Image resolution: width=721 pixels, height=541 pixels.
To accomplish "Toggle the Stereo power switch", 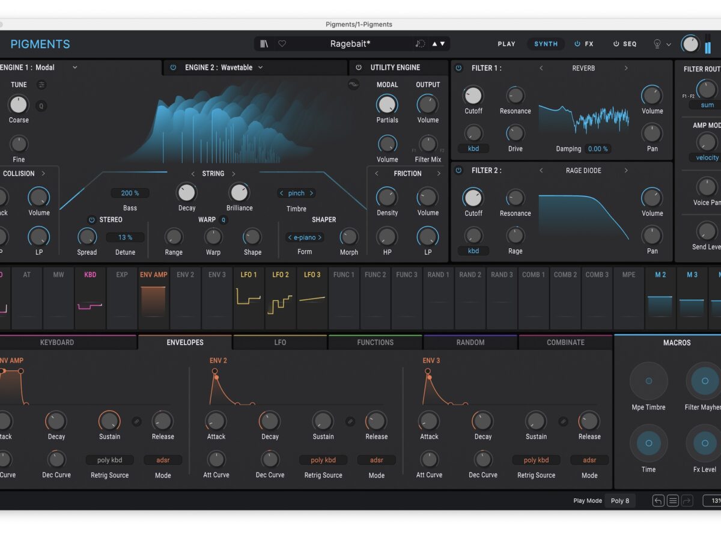I will (91, 220).
